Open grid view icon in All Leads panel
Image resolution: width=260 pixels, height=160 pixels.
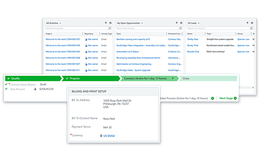[x=252, y=23]
